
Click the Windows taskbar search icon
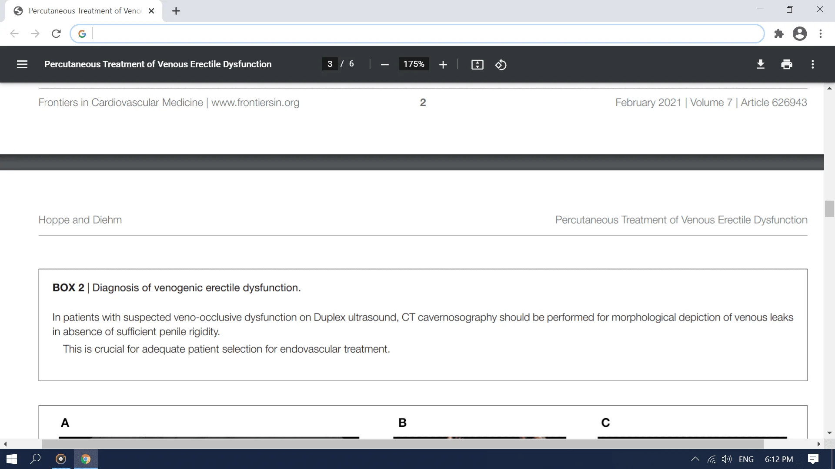tap(36, 459)
